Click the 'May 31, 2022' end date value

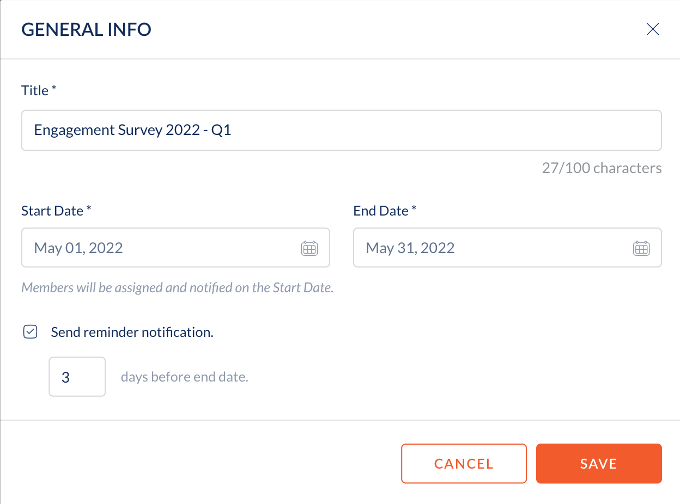point(410,248)
